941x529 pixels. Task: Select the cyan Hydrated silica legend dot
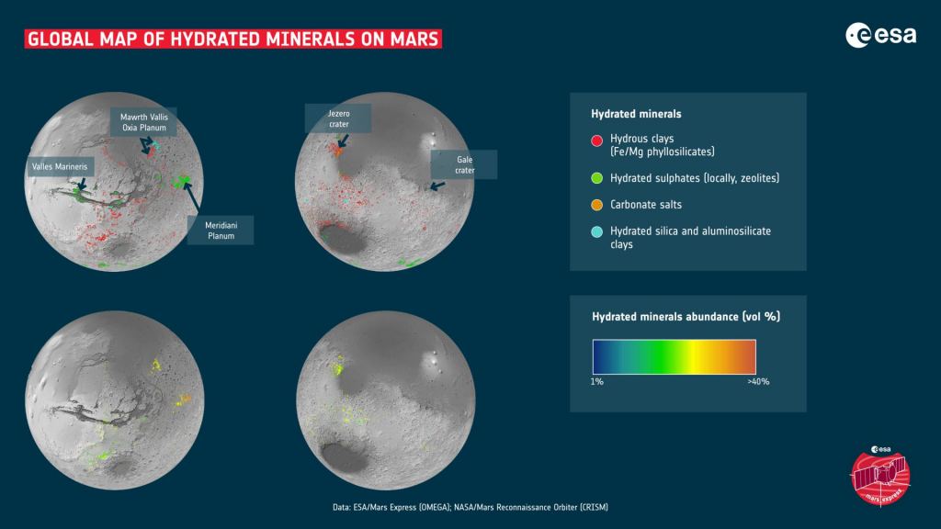pyautogui.click(x=598, y=232)
